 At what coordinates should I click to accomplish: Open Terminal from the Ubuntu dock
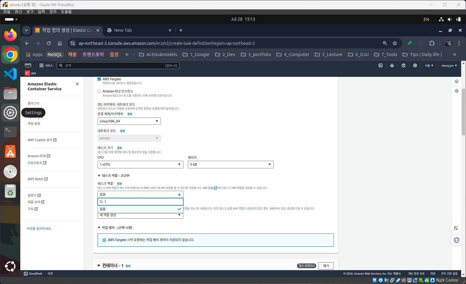tap(10, 132)
